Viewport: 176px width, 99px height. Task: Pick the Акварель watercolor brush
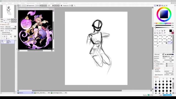(x=170, y=36)
